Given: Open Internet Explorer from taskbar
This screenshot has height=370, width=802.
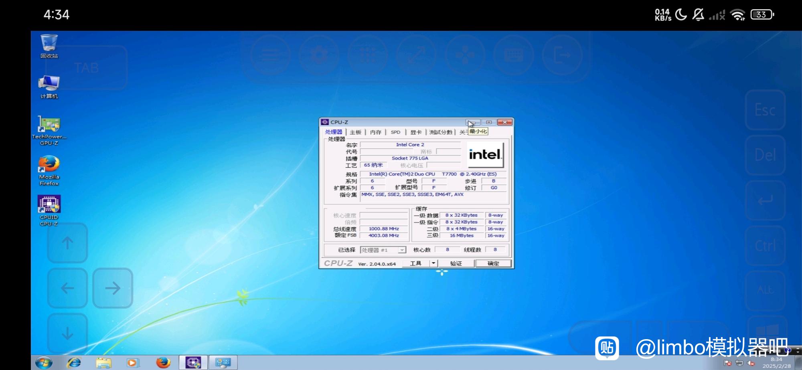Looking at the screenshot, I should (74, 363).
